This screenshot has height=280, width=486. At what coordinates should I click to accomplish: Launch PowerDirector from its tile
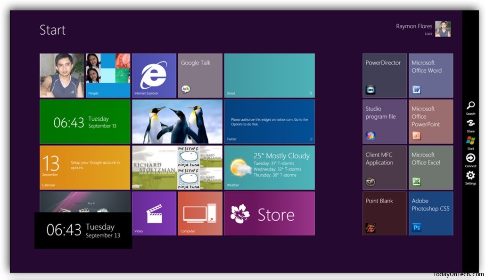[x=385, y=76]
